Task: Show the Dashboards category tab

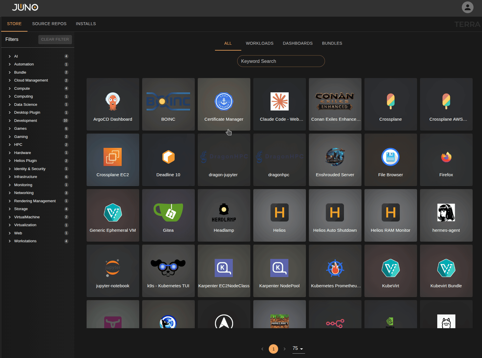Action: point(298,43)
